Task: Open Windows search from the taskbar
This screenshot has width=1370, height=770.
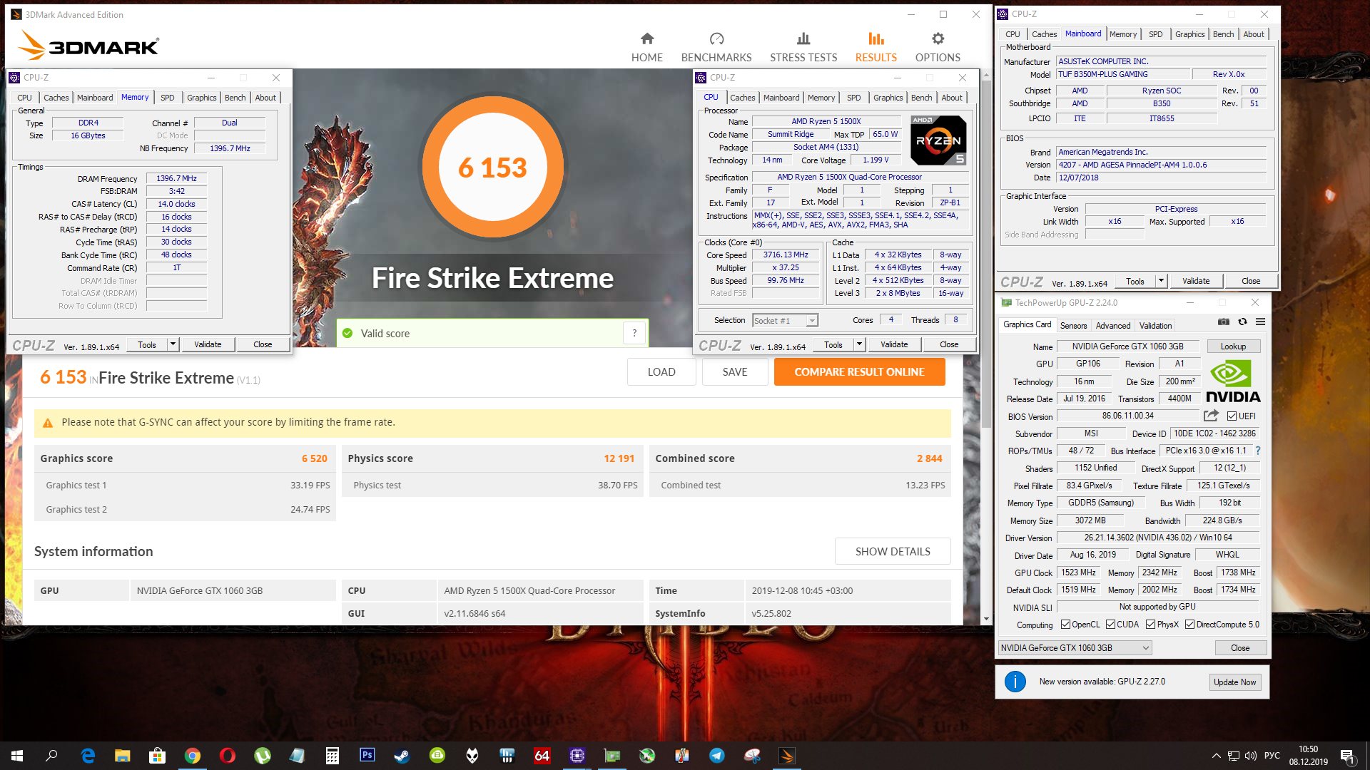Action: coord(52,756)
